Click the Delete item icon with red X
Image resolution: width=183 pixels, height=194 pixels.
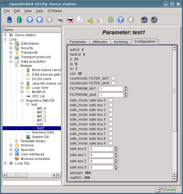point(70,20)
